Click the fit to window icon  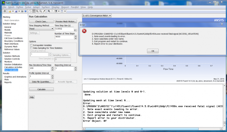49,11
